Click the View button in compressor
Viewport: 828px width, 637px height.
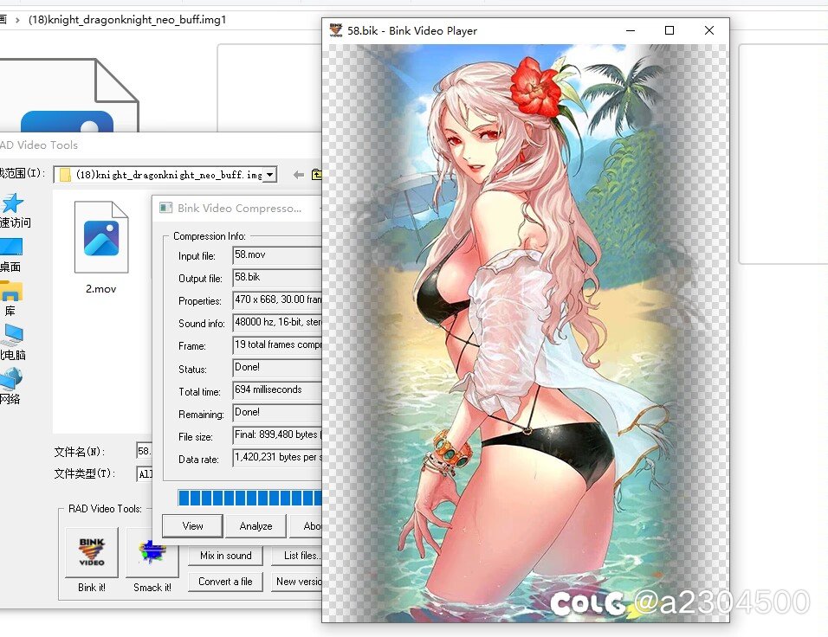pyautogui.click(x=192, y=525)
